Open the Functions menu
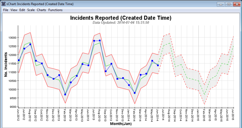The image size is (242, 128). tap(55, 10)
